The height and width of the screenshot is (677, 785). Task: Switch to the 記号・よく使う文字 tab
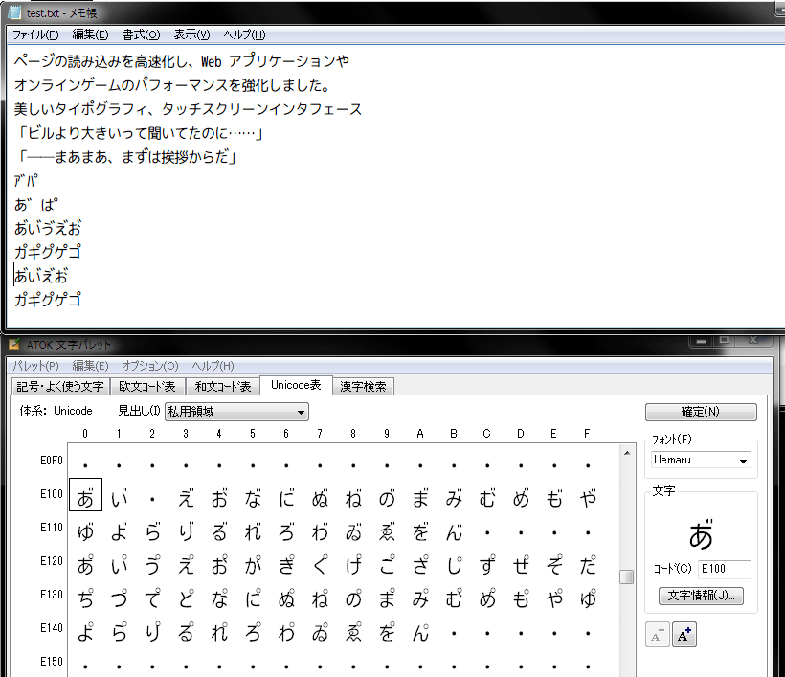(60, 386)
